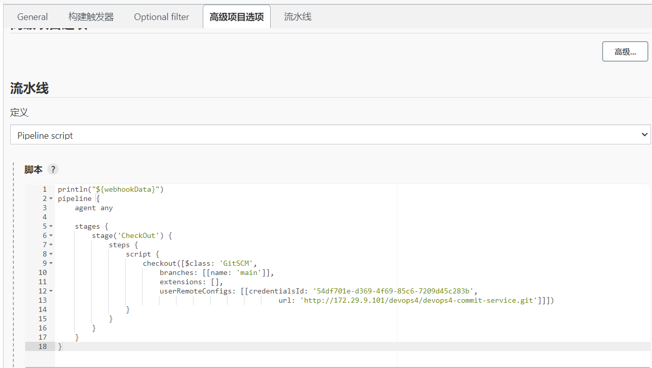Screen dimensions: 652x368
Task: Go to the Optional filter tab
Action: click(x=162, y=17)
